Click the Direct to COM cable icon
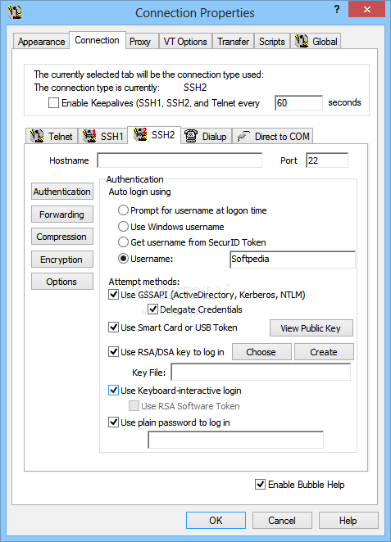Image resolution: width=391 pixels, height=542 pixels. (x=243, y=136)
